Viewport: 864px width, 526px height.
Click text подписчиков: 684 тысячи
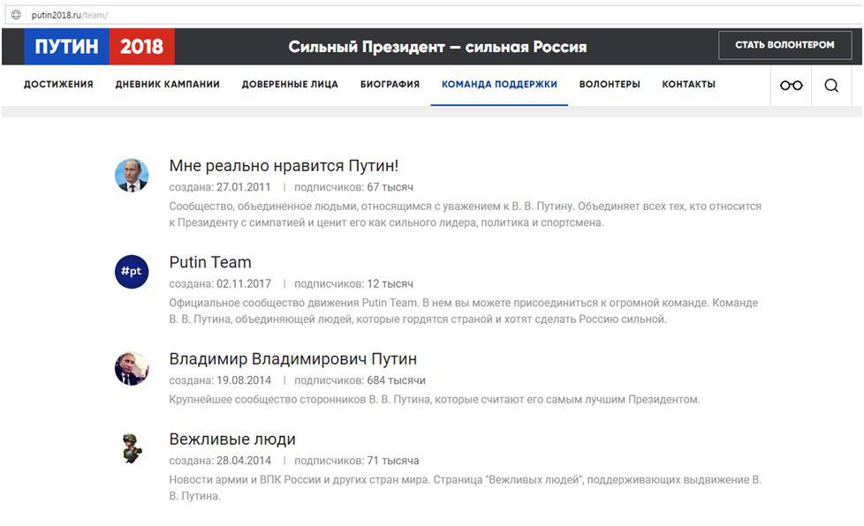360,380
